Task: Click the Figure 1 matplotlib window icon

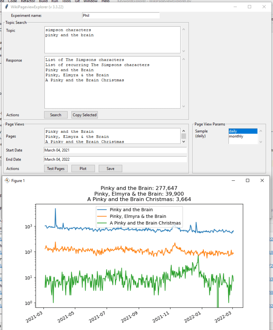Action: (x=7, y=180)
